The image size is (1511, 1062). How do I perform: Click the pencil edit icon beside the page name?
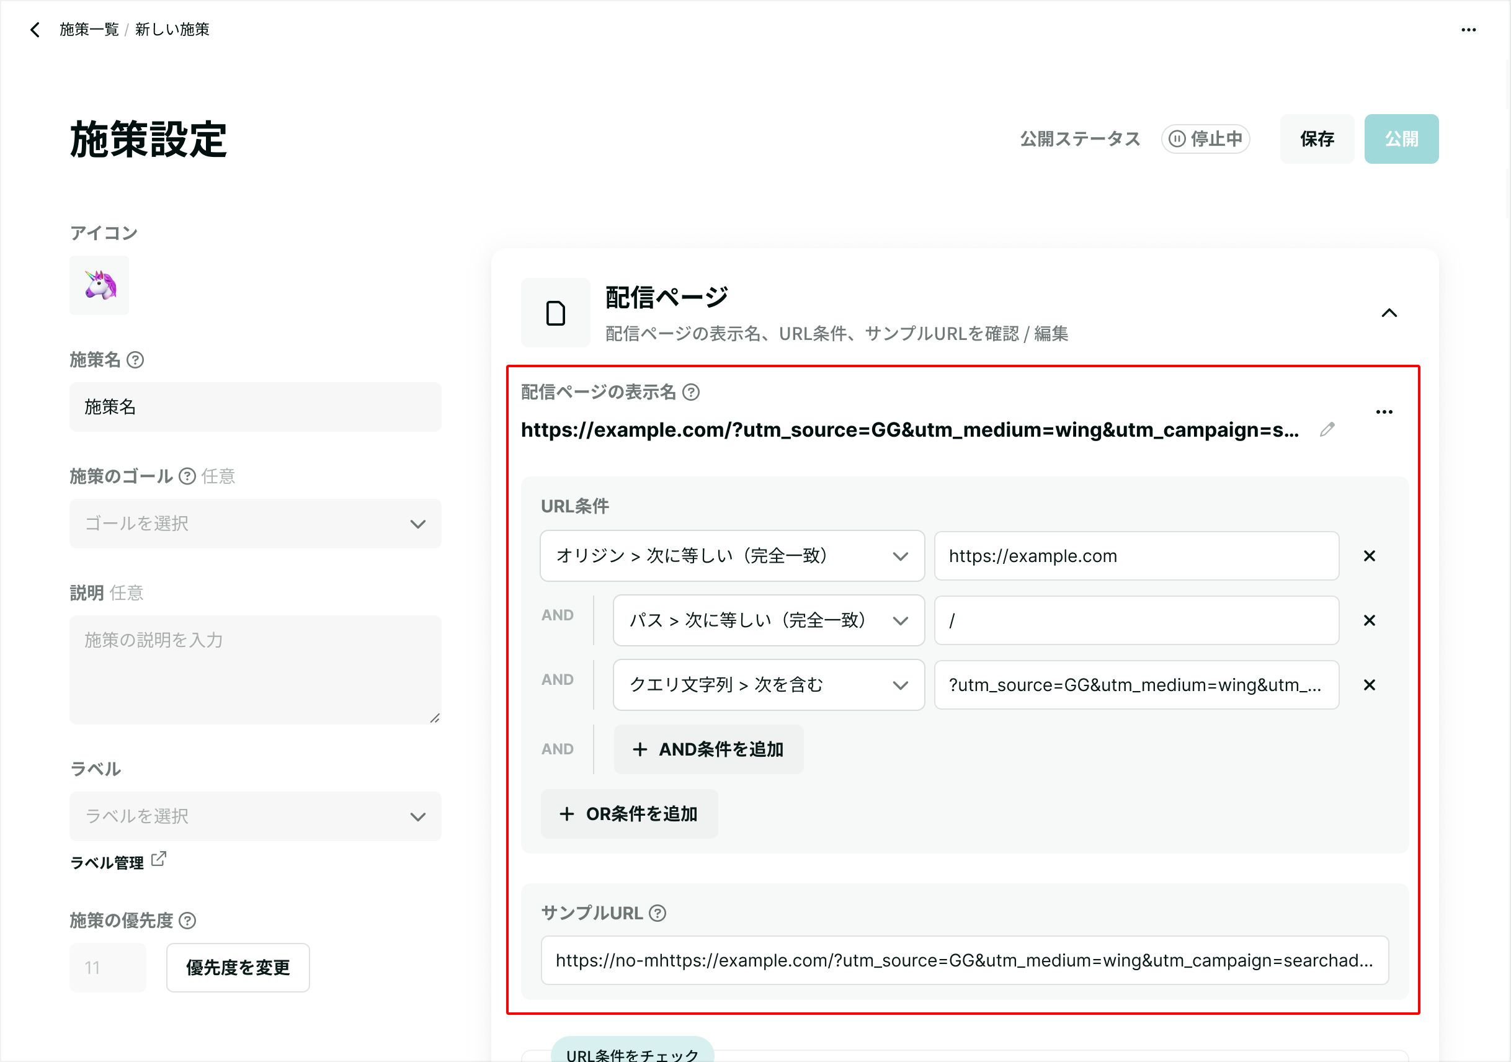click(1327, 430)
